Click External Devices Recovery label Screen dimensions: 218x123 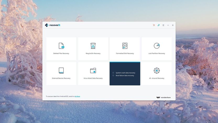point(61,78)
